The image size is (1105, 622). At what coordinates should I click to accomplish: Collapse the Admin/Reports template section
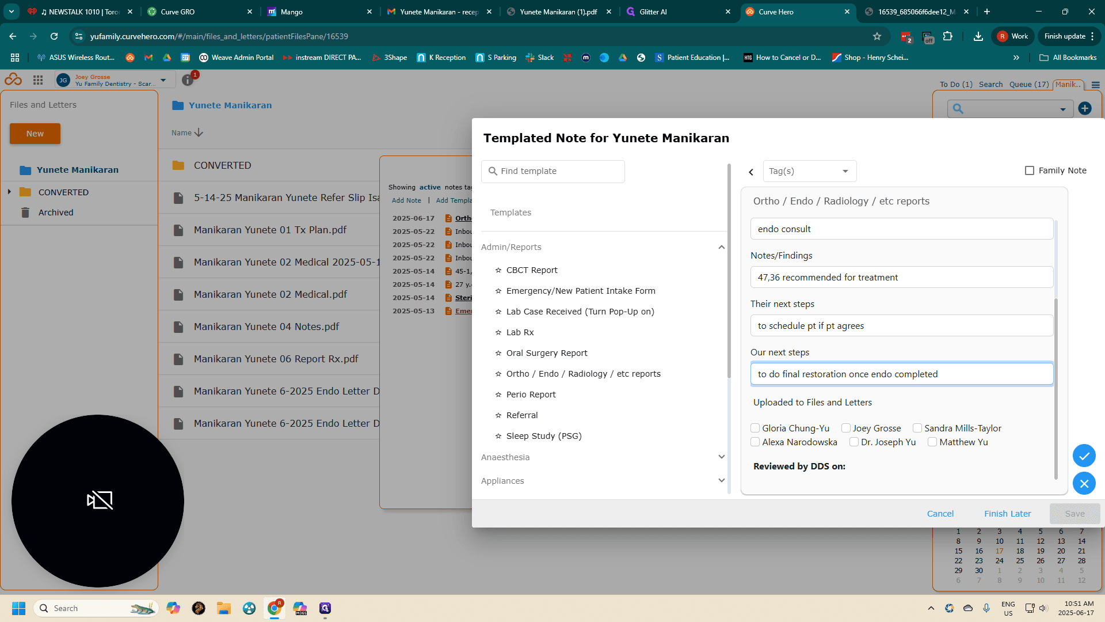(x=721, y=247)
